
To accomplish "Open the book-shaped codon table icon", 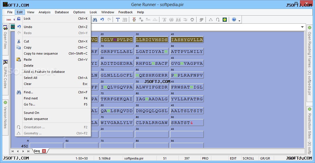I will [x=125, y=20].
